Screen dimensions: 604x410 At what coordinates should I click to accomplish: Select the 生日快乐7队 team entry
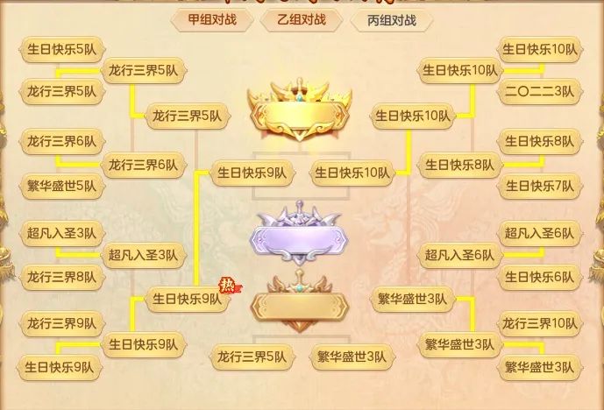[540, 187]
